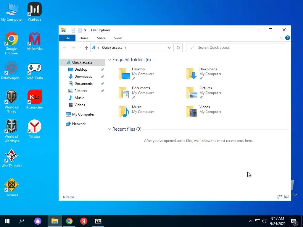Open Alice assistant in taskbar
The width and height of the screenshot is (303, 227).
coord(38,221)
